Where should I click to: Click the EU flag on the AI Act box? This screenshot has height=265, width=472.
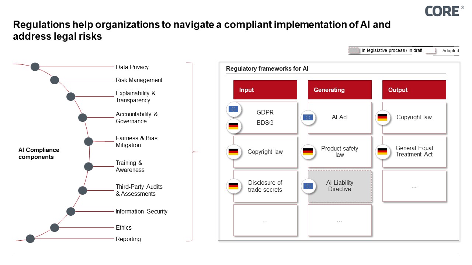click(308, 117)
